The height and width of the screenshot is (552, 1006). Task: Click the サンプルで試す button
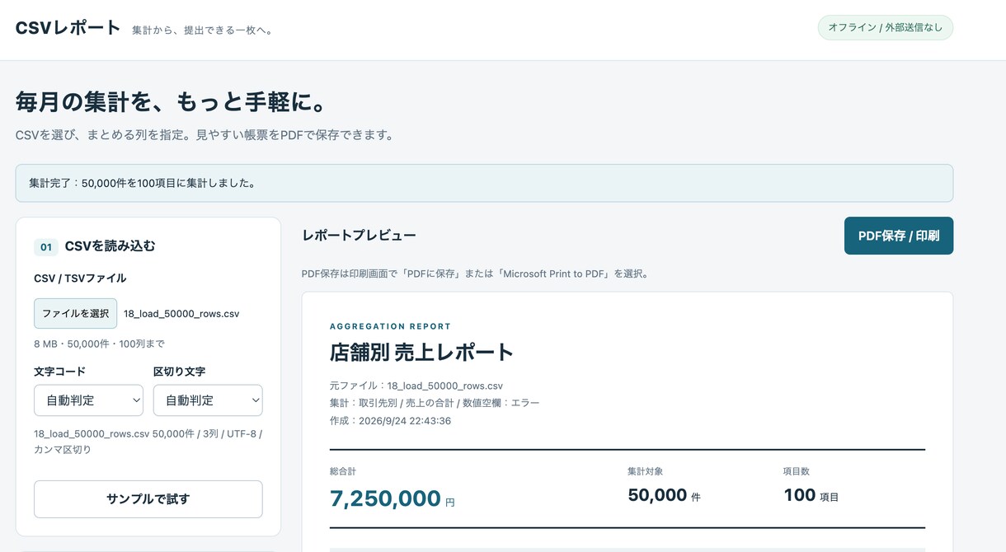(x=148, y=499)
